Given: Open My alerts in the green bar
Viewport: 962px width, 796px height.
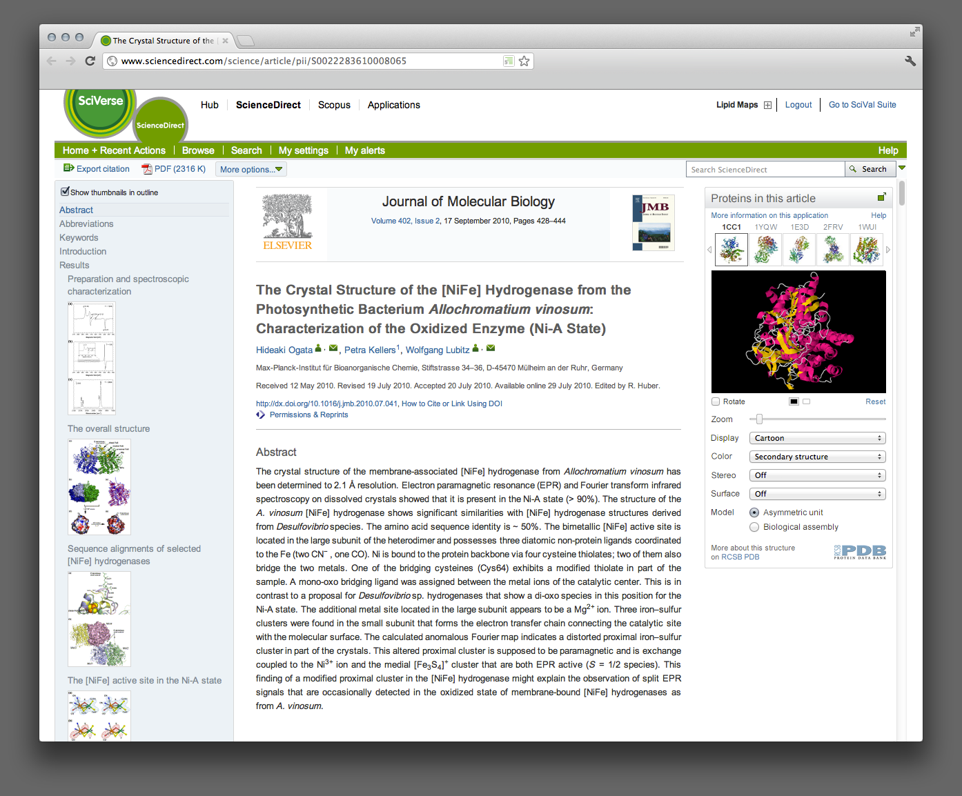Looking at the screenshot, I should (365, 150).
